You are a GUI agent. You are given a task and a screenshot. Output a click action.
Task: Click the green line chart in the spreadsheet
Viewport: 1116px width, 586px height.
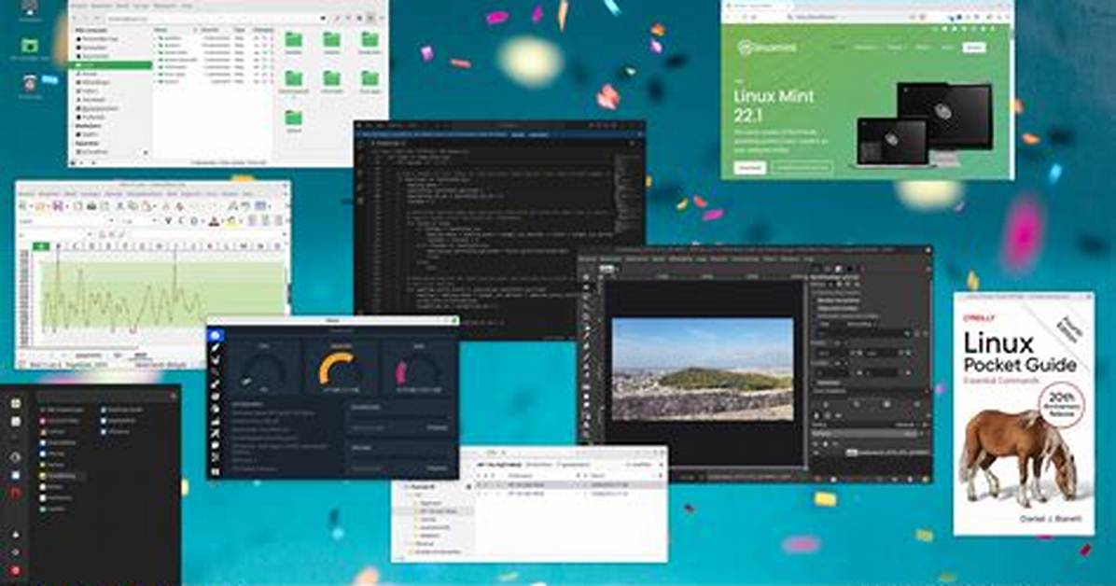(161, 293)
